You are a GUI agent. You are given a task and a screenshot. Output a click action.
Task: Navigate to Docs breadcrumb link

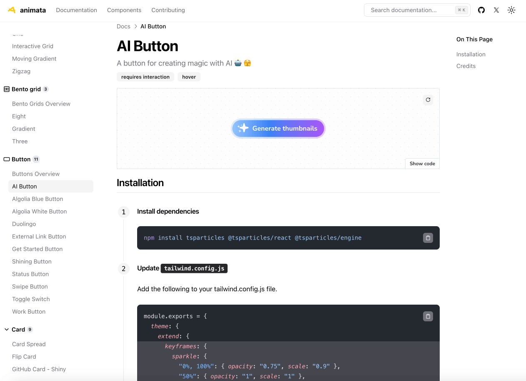click(x=123, y=26)
